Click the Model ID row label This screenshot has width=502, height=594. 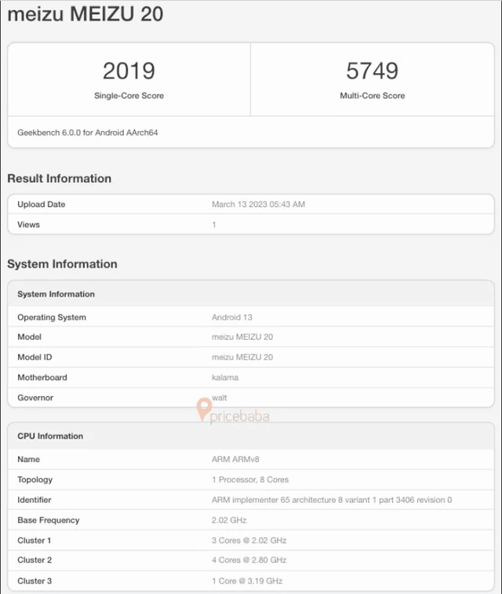[36, 357]
